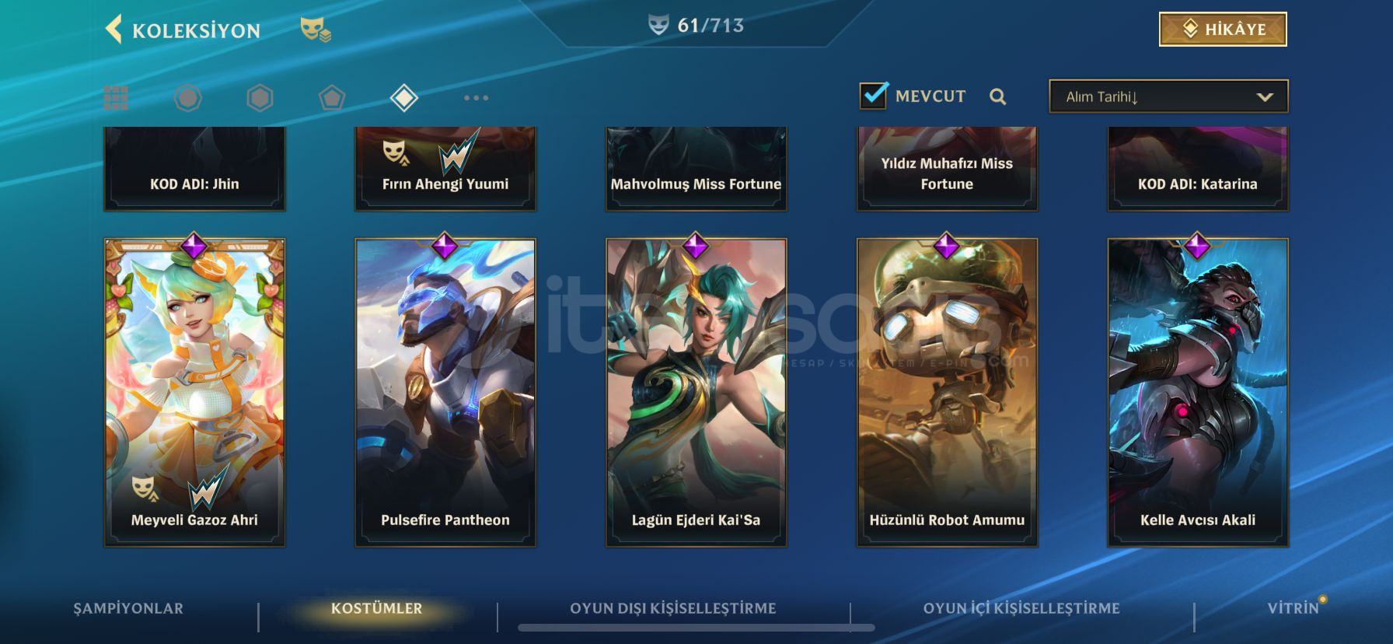
Task: Toggle the Mevcut checkbox
Action: (874, 95)
